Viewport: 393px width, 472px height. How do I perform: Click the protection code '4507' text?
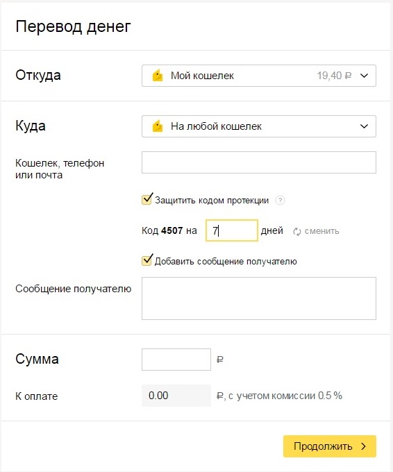coord(172,231)
